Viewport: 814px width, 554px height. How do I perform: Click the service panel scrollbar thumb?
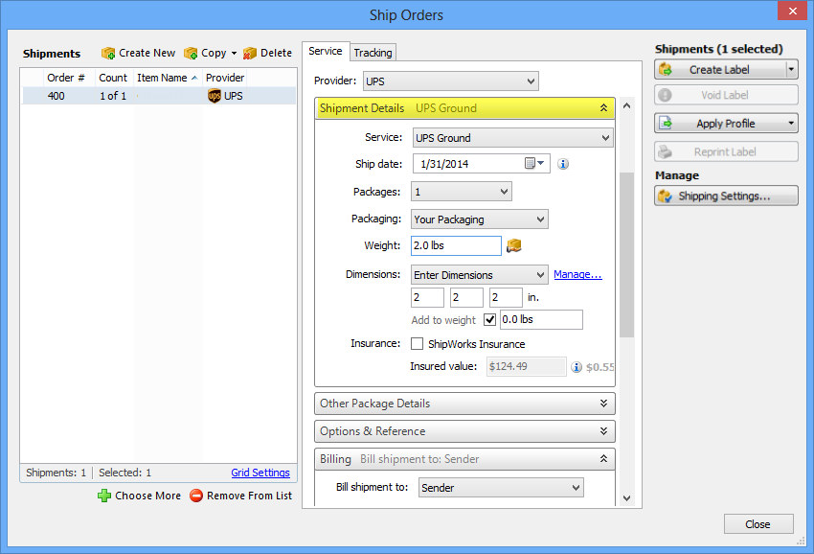[x=626, y=255]
